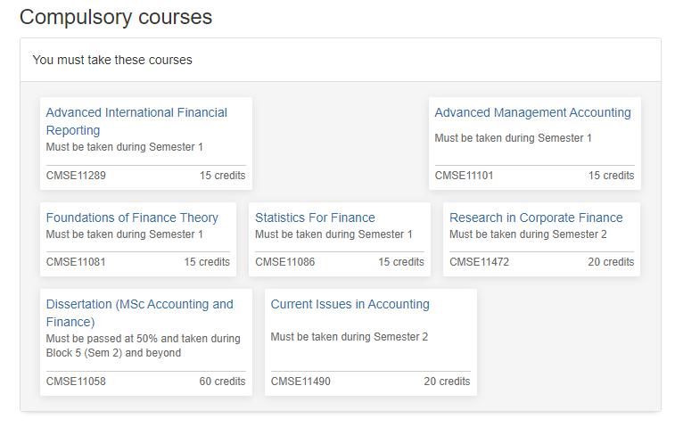Click course code CMSE11289

coord(76,176)
